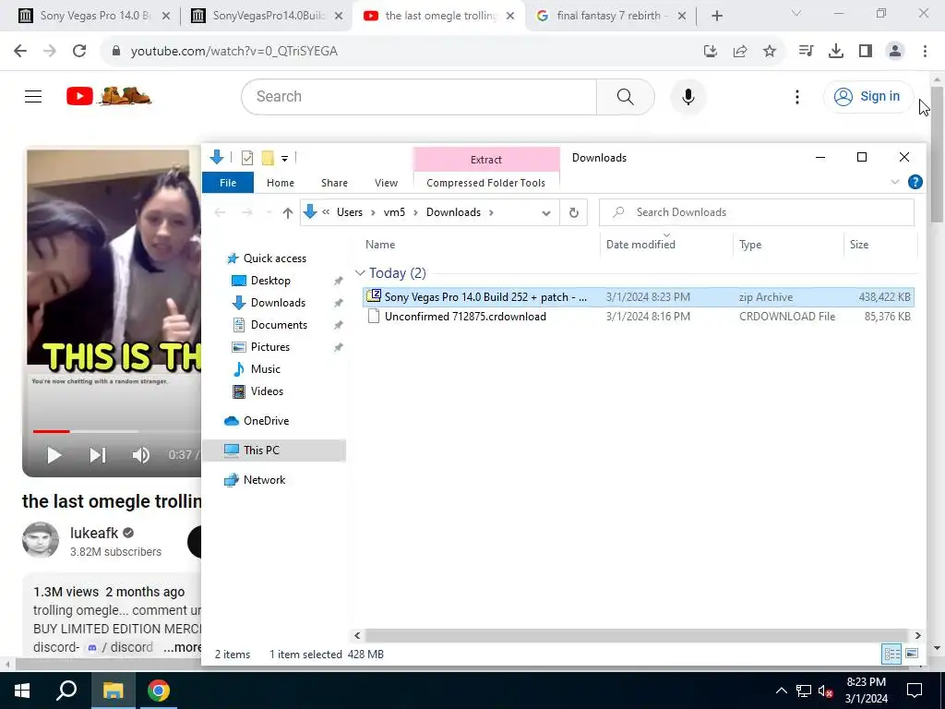Open OneDrive in navigation pane
Image resolution: width=945 pixels, height=709 pixels.
coord(266,421)
